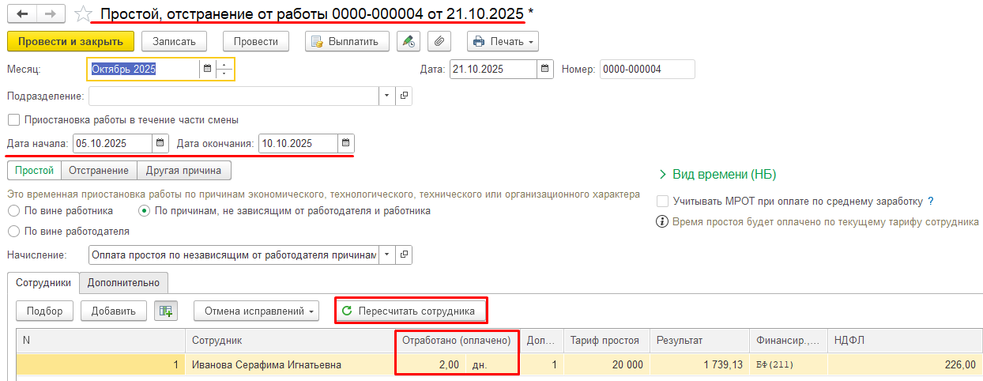This screenshot has width=983, height=381.
Task: Click the Номер input field
Action: pyautogui.click(x=647, y=69)
